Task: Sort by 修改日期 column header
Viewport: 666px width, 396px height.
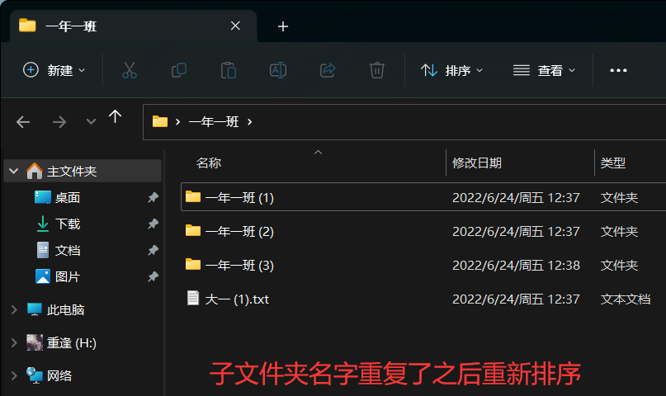Action: pos(477,163)
